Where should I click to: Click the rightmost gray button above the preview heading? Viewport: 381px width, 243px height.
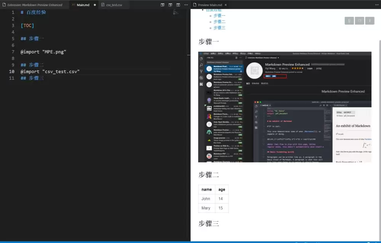coord(370,21)
